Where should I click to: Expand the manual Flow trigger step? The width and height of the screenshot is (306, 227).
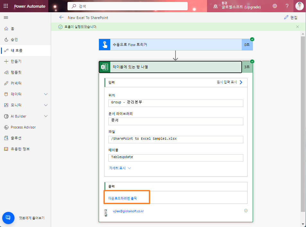176,44
